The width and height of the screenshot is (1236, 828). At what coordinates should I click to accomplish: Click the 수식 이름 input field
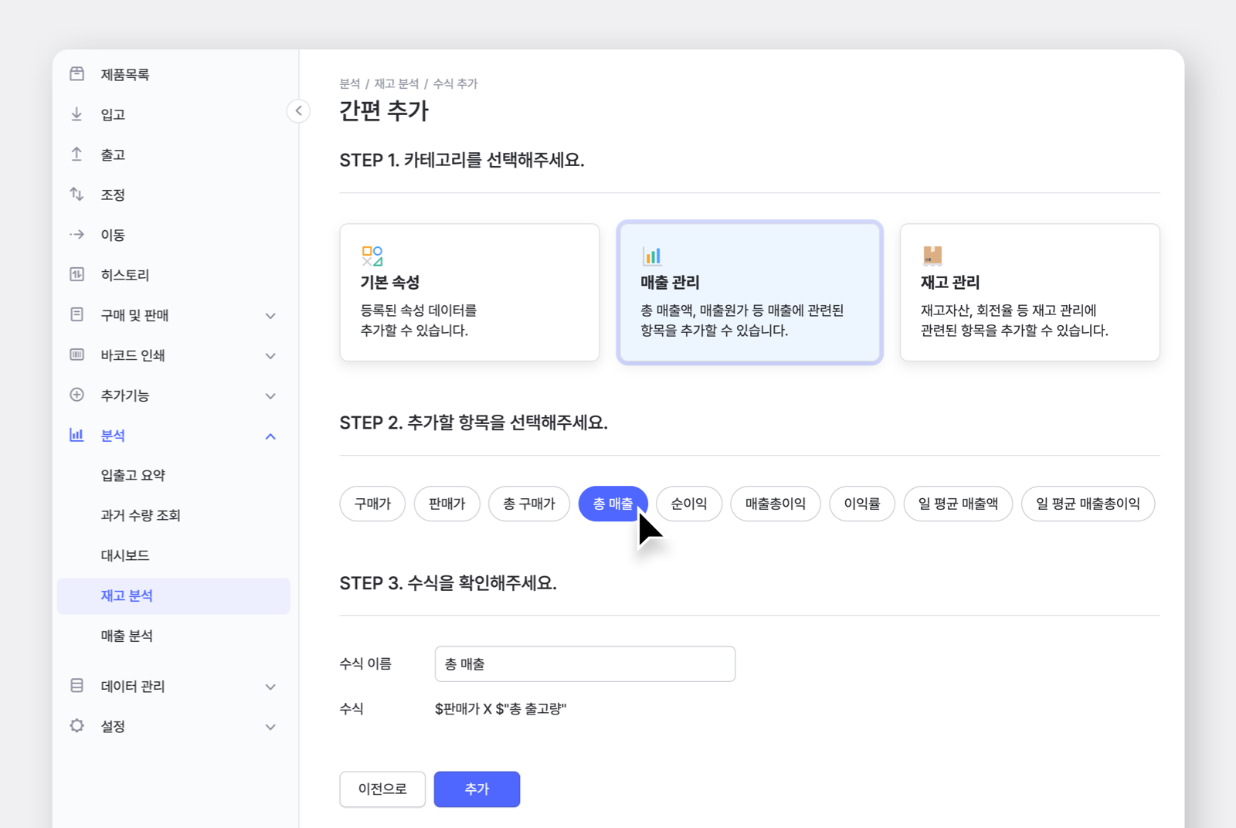pyautogui.click(x=584, y=663)
